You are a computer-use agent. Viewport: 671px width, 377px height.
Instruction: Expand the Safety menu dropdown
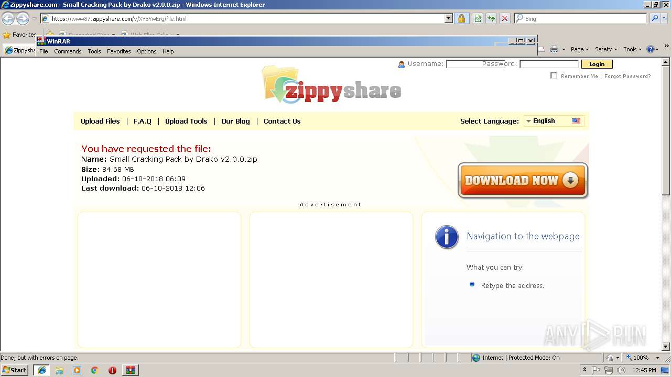(x=607, y=49)
